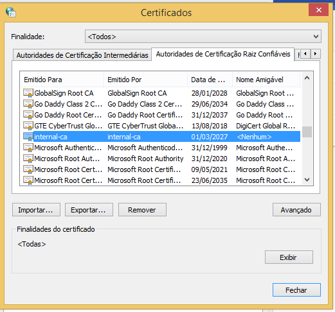Image resolution: width=335 pixels, height=312 pixels.
Task: Select Autoridades de Certificação Raiz Confiáveis tab
Action: [x=223, y=54]
